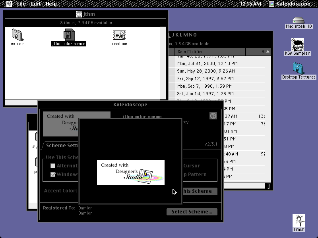Select the Macintosh HD drive icon
Screen dimensions: 318x238
pos(299,20)
